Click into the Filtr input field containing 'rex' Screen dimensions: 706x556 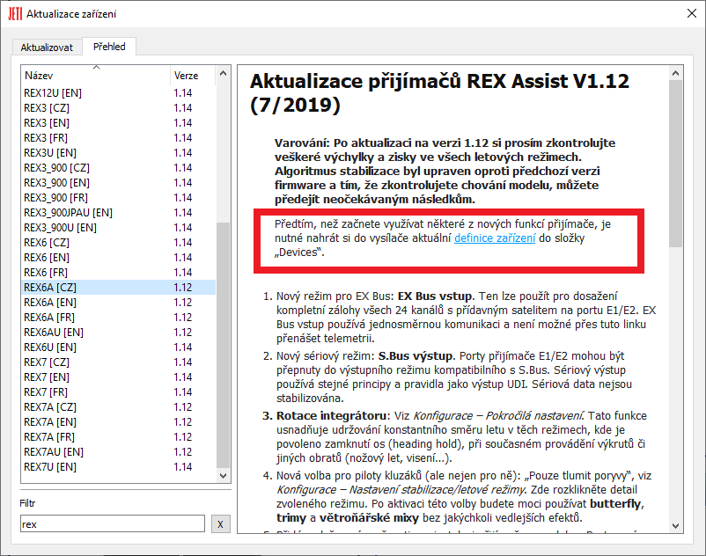[113, 523]
